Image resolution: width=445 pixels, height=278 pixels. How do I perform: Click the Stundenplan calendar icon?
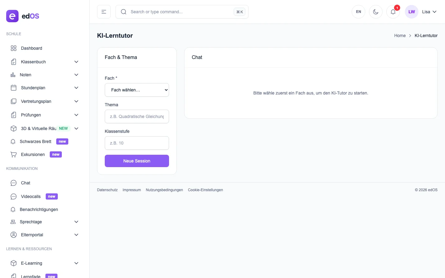pos(14,88)
